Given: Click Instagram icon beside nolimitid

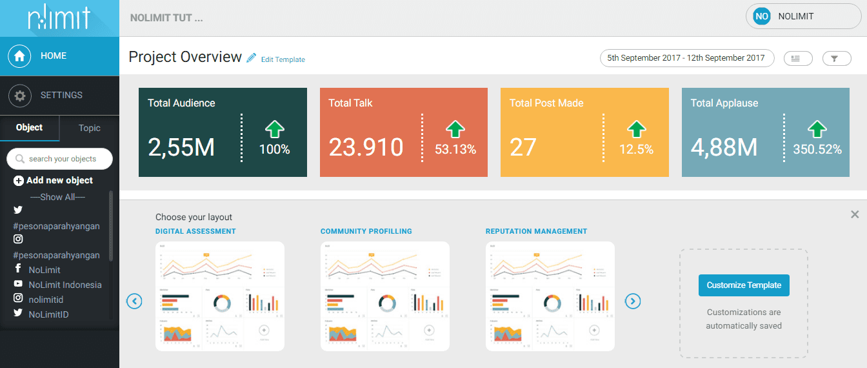Looking at the screenshot, I should point(18,299).
